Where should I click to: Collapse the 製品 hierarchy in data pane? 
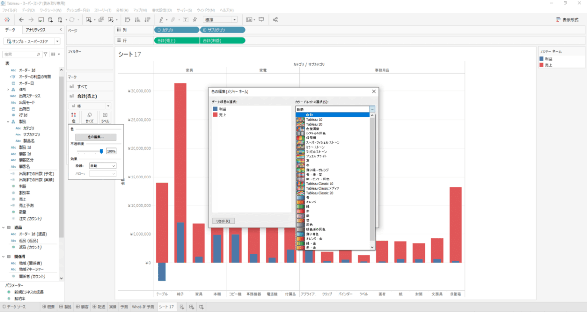8,122
